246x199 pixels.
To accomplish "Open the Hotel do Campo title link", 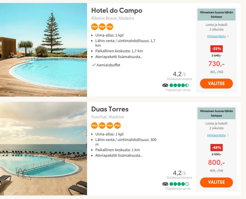I will 117,11.
